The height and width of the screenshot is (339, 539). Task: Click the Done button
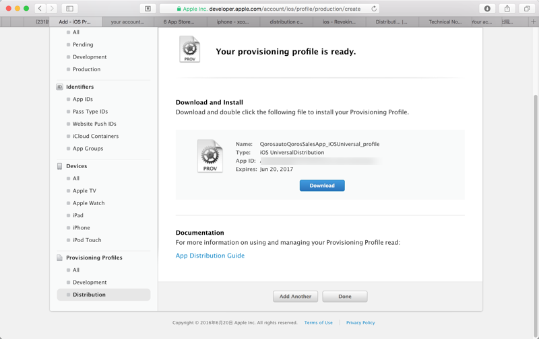pos(345,297)
